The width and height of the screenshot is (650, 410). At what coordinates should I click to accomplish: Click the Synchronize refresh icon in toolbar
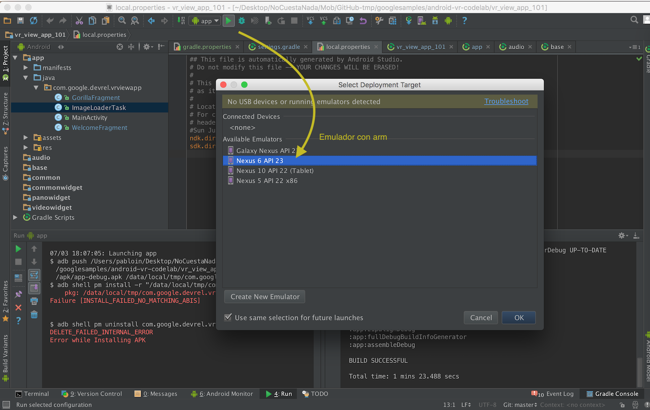34,20
